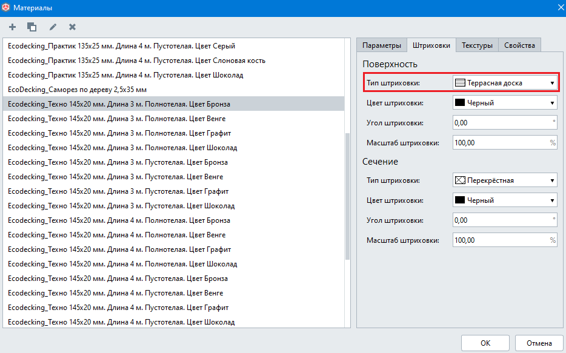Click the app logo in the title bar
The image size is (566, 353).
6,8
